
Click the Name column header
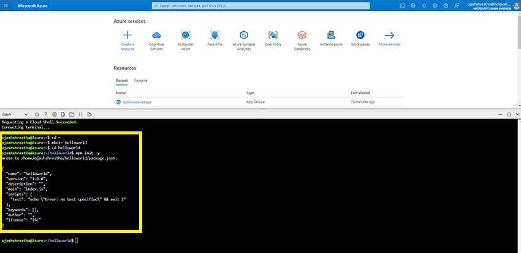121,93
